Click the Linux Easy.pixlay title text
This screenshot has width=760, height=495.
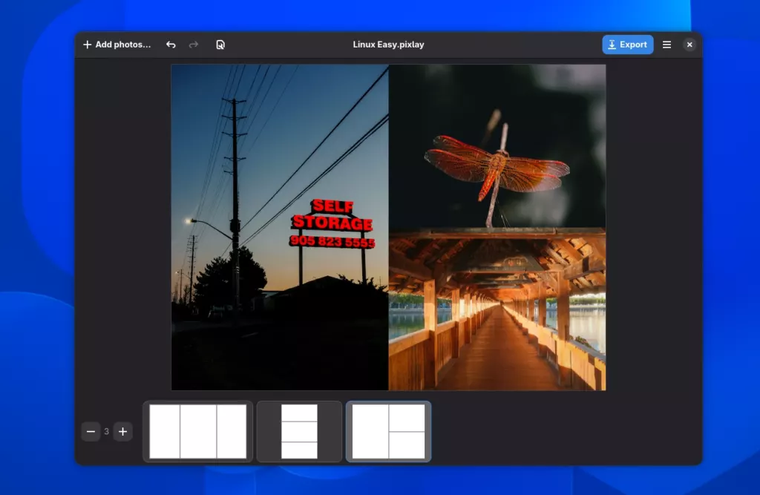(x=388, y=45)
